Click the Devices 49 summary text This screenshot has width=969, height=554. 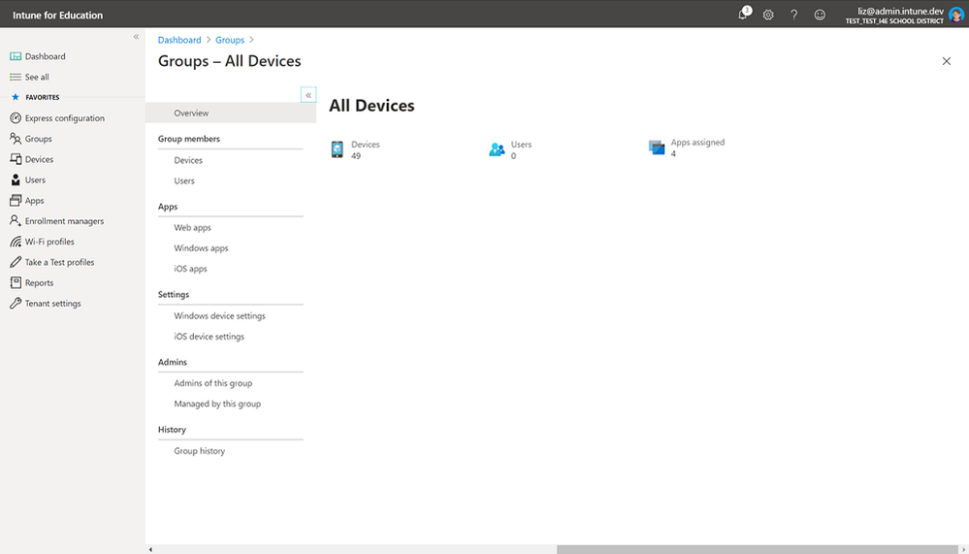[x=366, y=149]
